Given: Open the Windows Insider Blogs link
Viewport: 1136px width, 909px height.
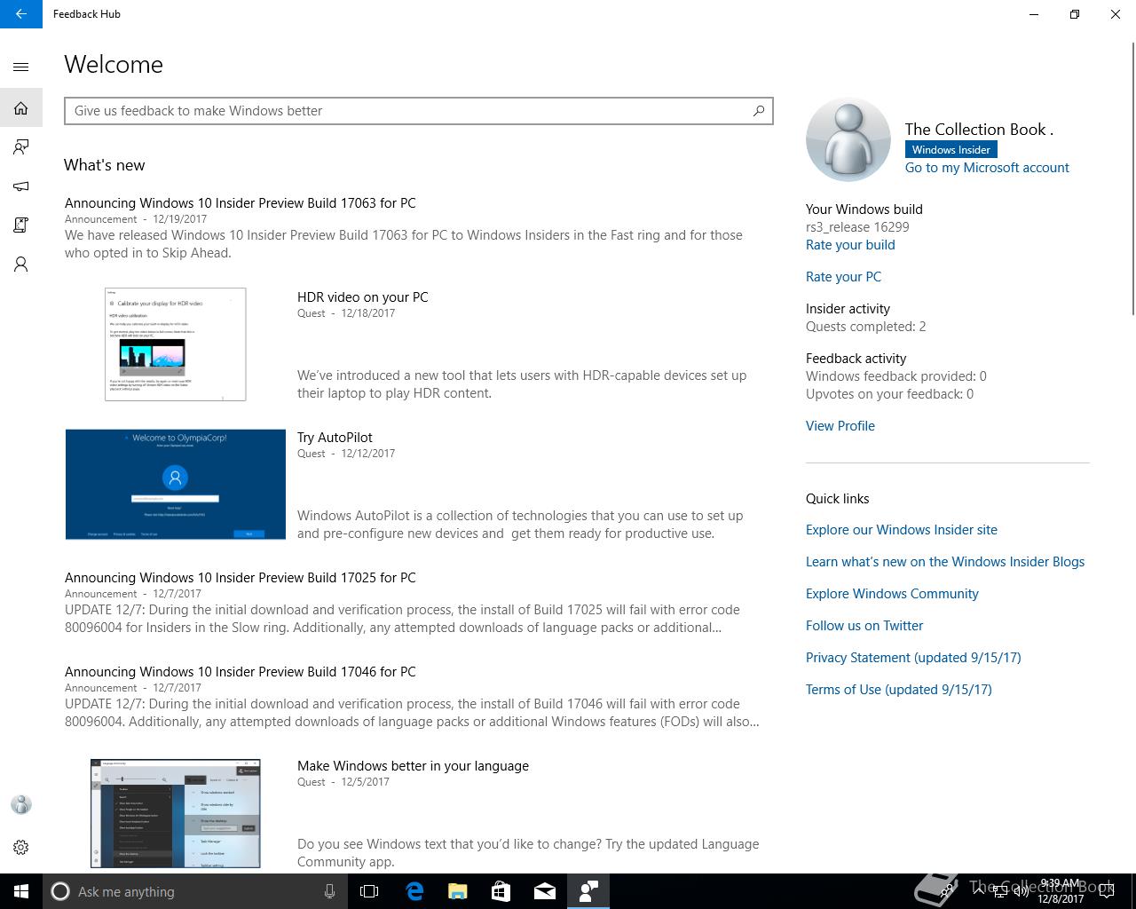Looking at the screenshot, I should click(x=945, y=562).
